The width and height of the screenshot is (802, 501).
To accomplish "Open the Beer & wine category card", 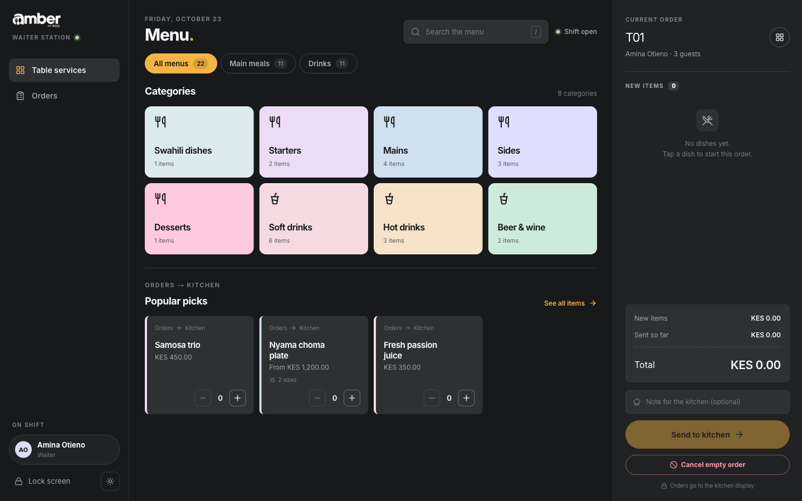I will [x=542, y=219].
